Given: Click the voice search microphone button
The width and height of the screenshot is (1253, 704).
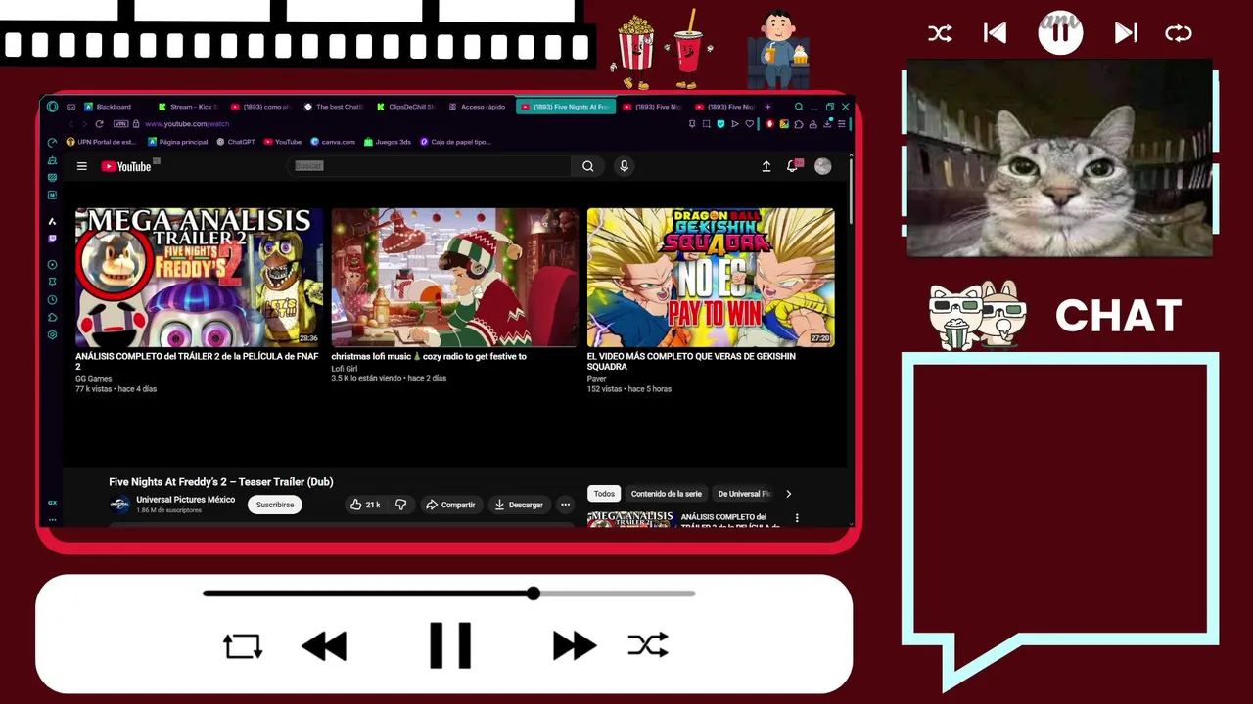Looking at the screenshot, I should (624, 166).
